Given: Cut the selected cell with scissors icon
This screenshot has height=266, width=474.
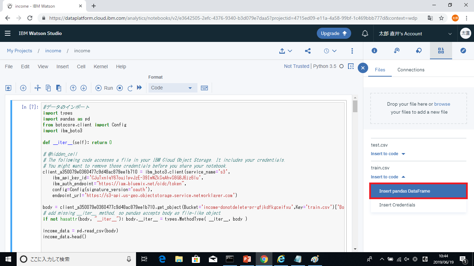Looking at the screenshot, I should click(38, 88).
